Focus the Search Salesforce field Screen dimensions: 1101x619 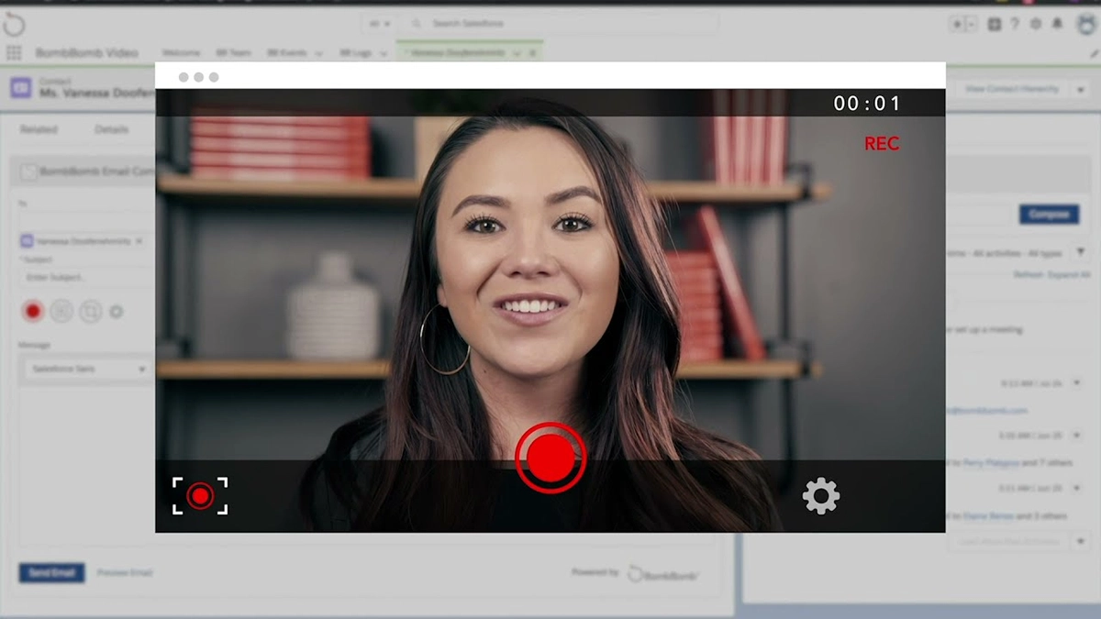[560, 24]
